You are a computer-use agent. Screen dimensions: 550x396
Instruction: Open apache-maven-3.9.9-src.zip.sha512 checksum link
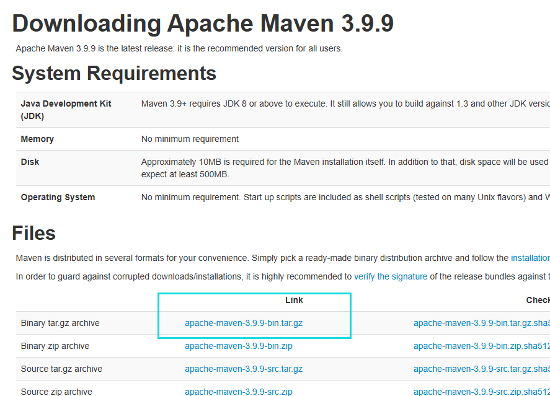pos(482,392)
